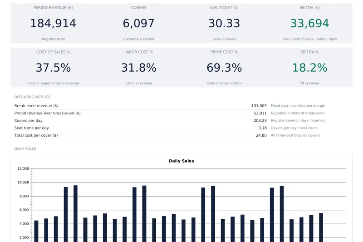
Task: Click 'Covers per day / seat count' note
Action: [x=294, y=128]
